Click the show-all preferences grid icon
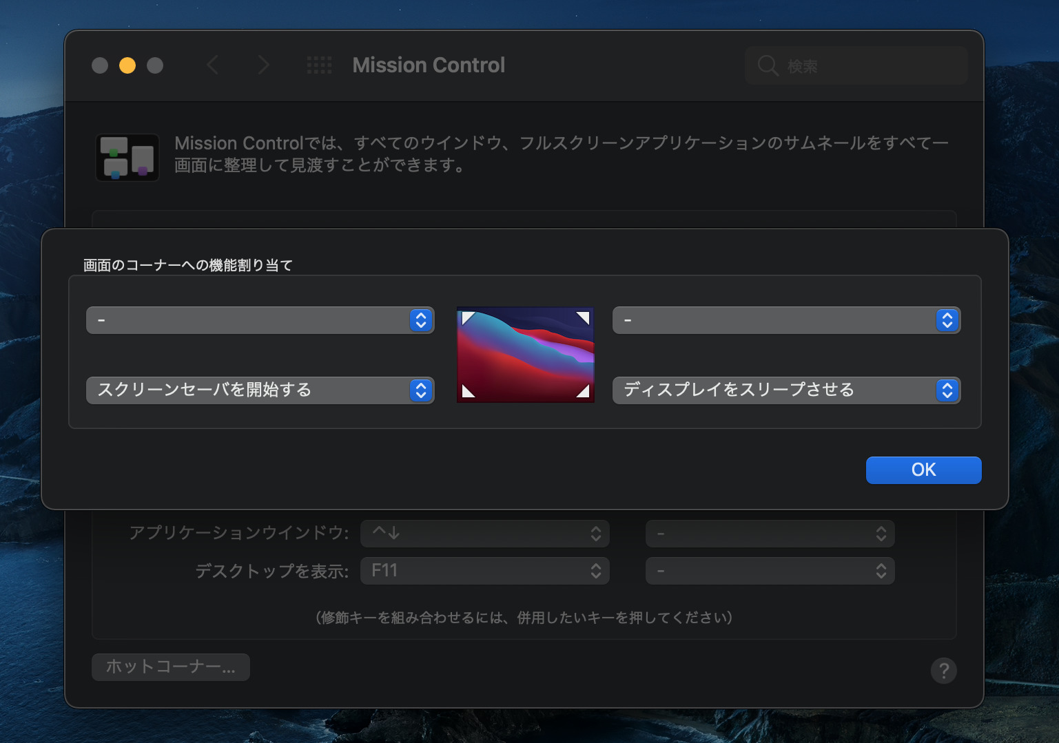Image resolution: width=1059 pixels, height=743 pixels. 319,65
